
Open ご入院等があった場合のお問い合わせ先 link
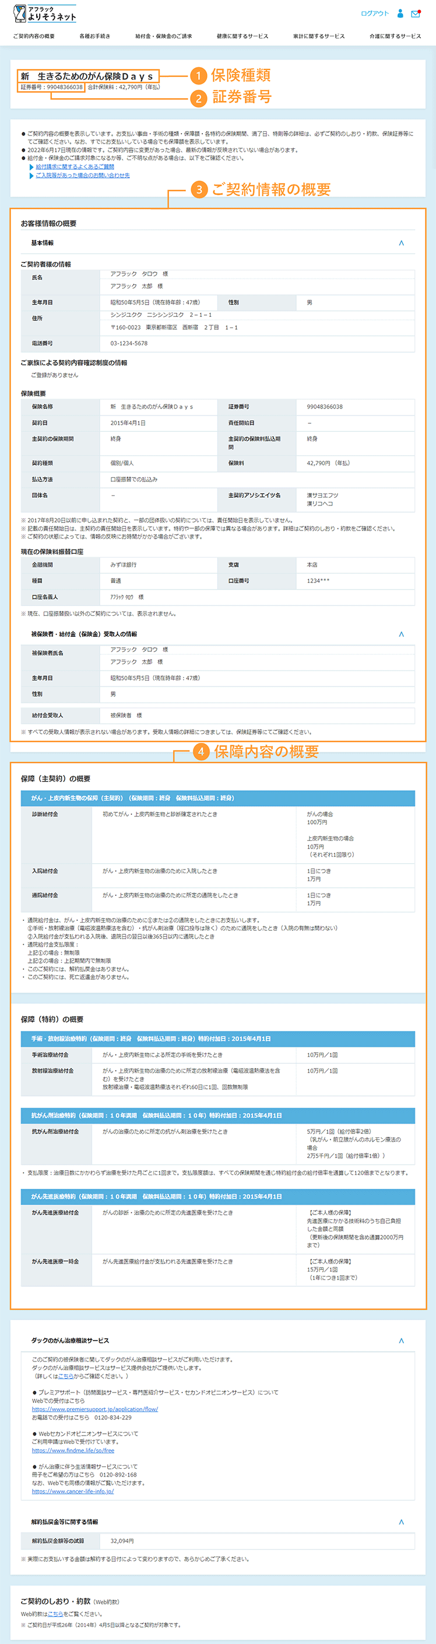(x=82, y=175)
